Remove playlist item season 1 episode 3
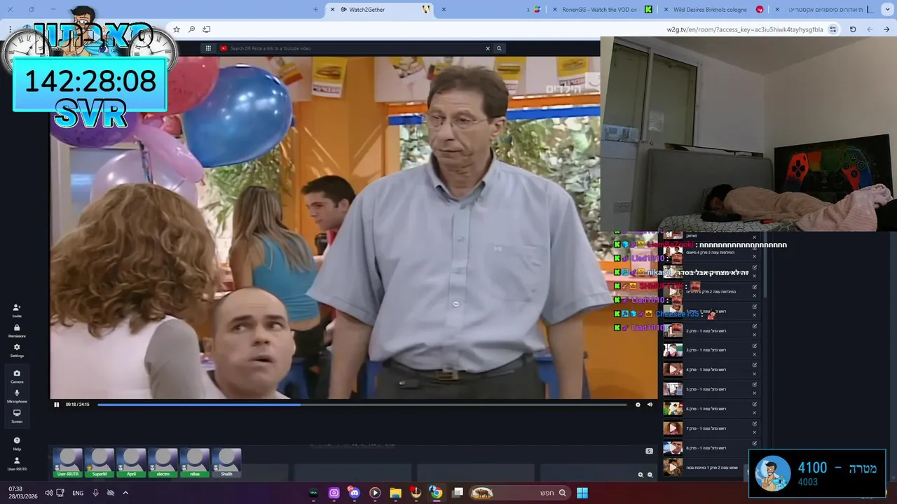Viewport: 897px width, 504px height. click(755, 354)
